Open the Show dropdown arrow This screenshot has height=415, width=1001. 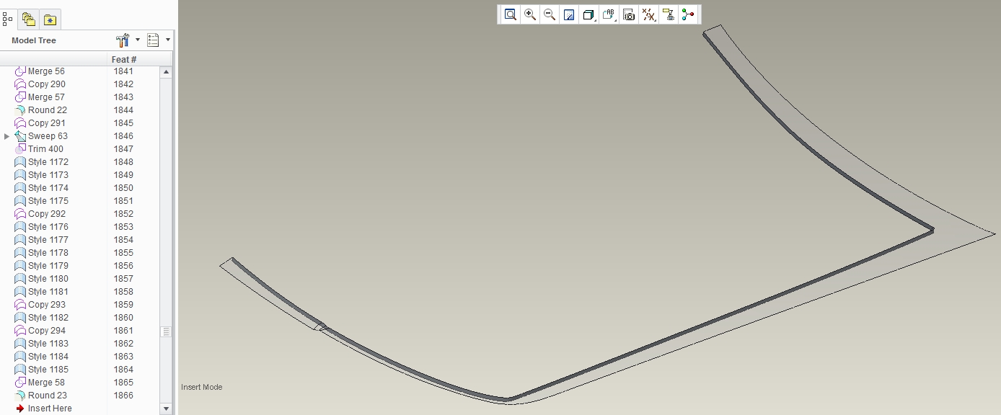pyautogui.click(x=168, y=40)
